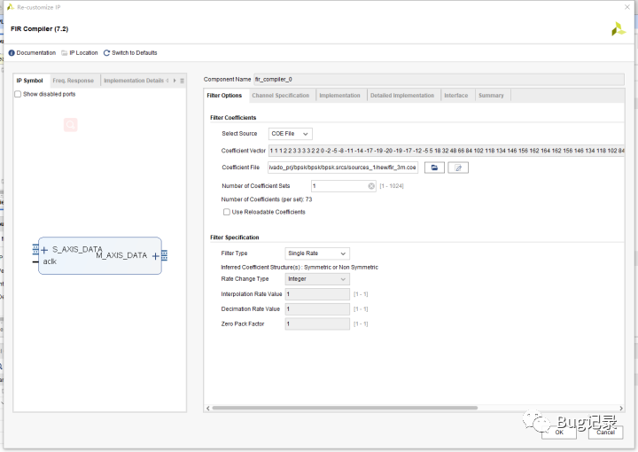Click IP Location link text
The image size is (638, 452).
tap(84, 53)
